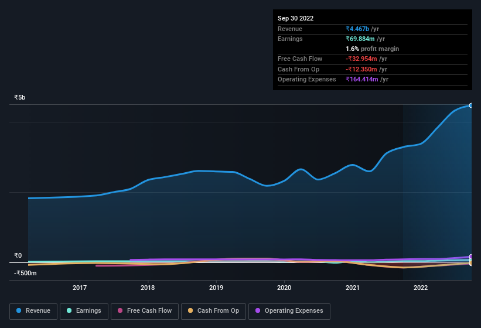Click the ₹5b y-axis label

tap(20, 97)
